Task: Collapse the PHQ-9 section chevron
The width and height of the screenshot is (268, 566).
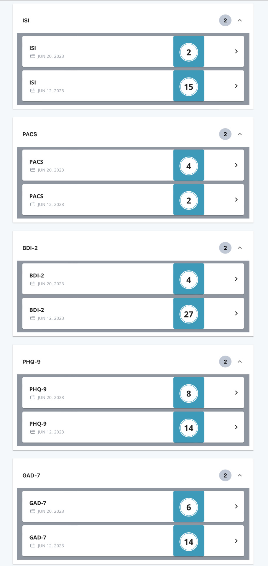Action: [x=240, y=362]
